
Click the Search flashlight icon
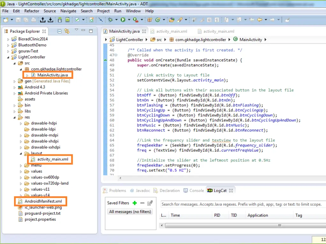180,20
